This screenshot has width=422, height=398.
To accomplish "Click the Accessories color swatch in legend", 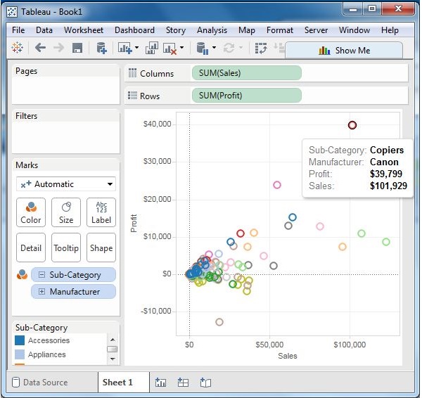I will tap(20, 341).
